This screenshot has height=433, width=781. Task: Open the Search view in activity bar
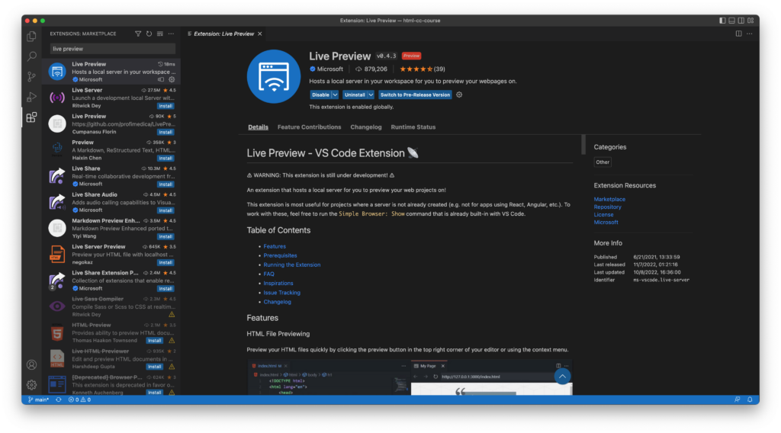[x=31, y=56]
